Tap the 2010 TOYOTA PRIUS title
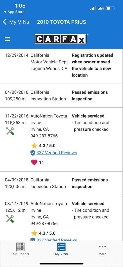Screen dimensions: 123x267 pyautogui.click(x=61, y=22)
